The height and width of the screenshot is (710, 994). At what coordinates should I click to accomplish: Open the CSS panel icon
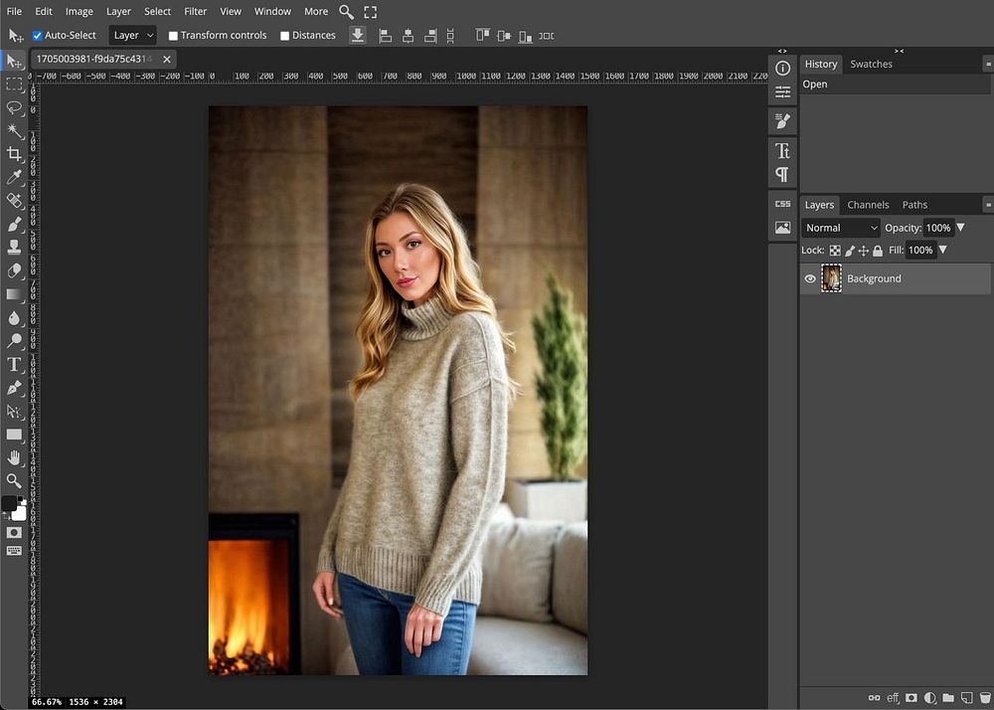[x=782, y=204]
